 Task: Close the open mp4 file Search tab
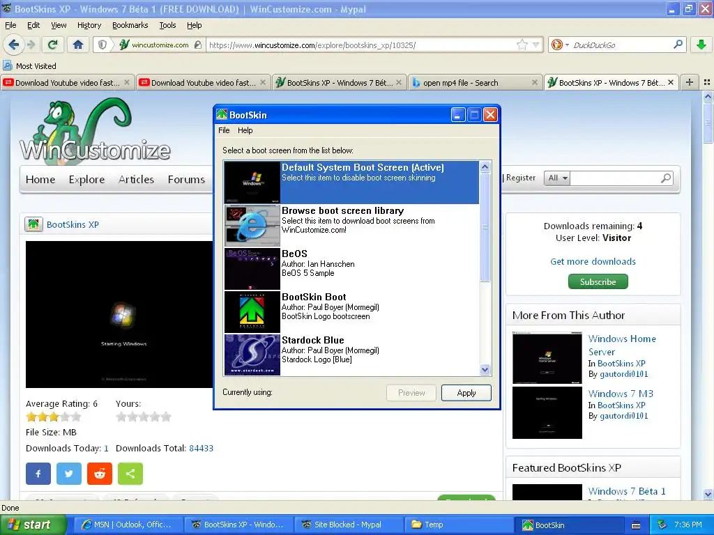click(x=535, y=82)
